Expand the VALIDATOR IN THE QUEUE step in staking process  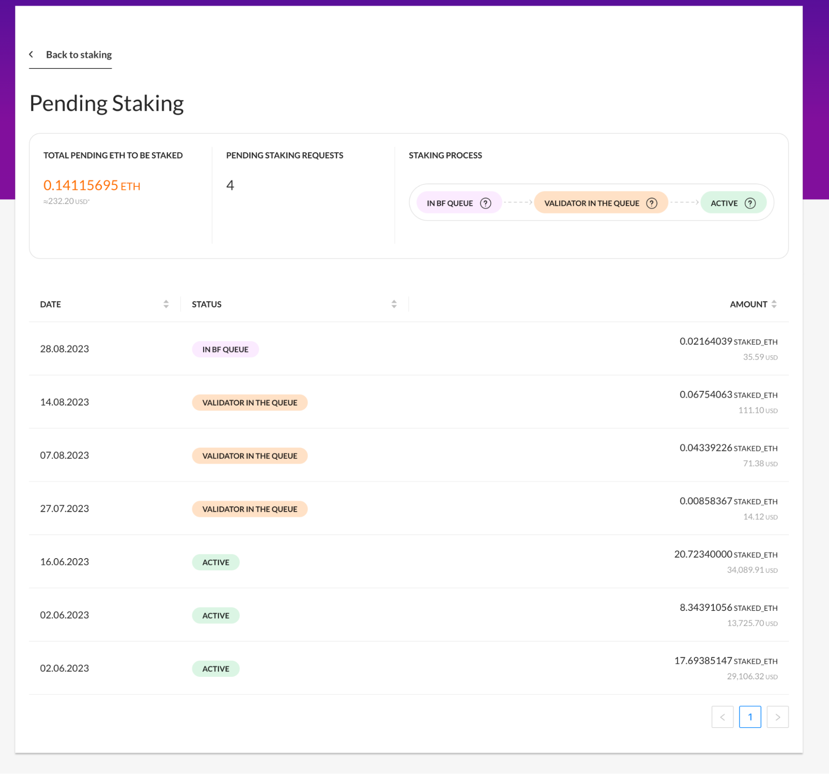point(600,203)
